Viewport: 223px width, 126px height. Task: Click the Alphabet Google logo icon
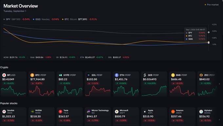click(x=201, y=112)
